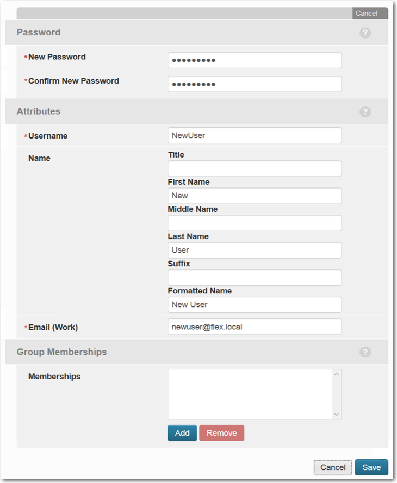Select the Title text box
This screenshot has width=397, height=483.
(x=254, y=168)
